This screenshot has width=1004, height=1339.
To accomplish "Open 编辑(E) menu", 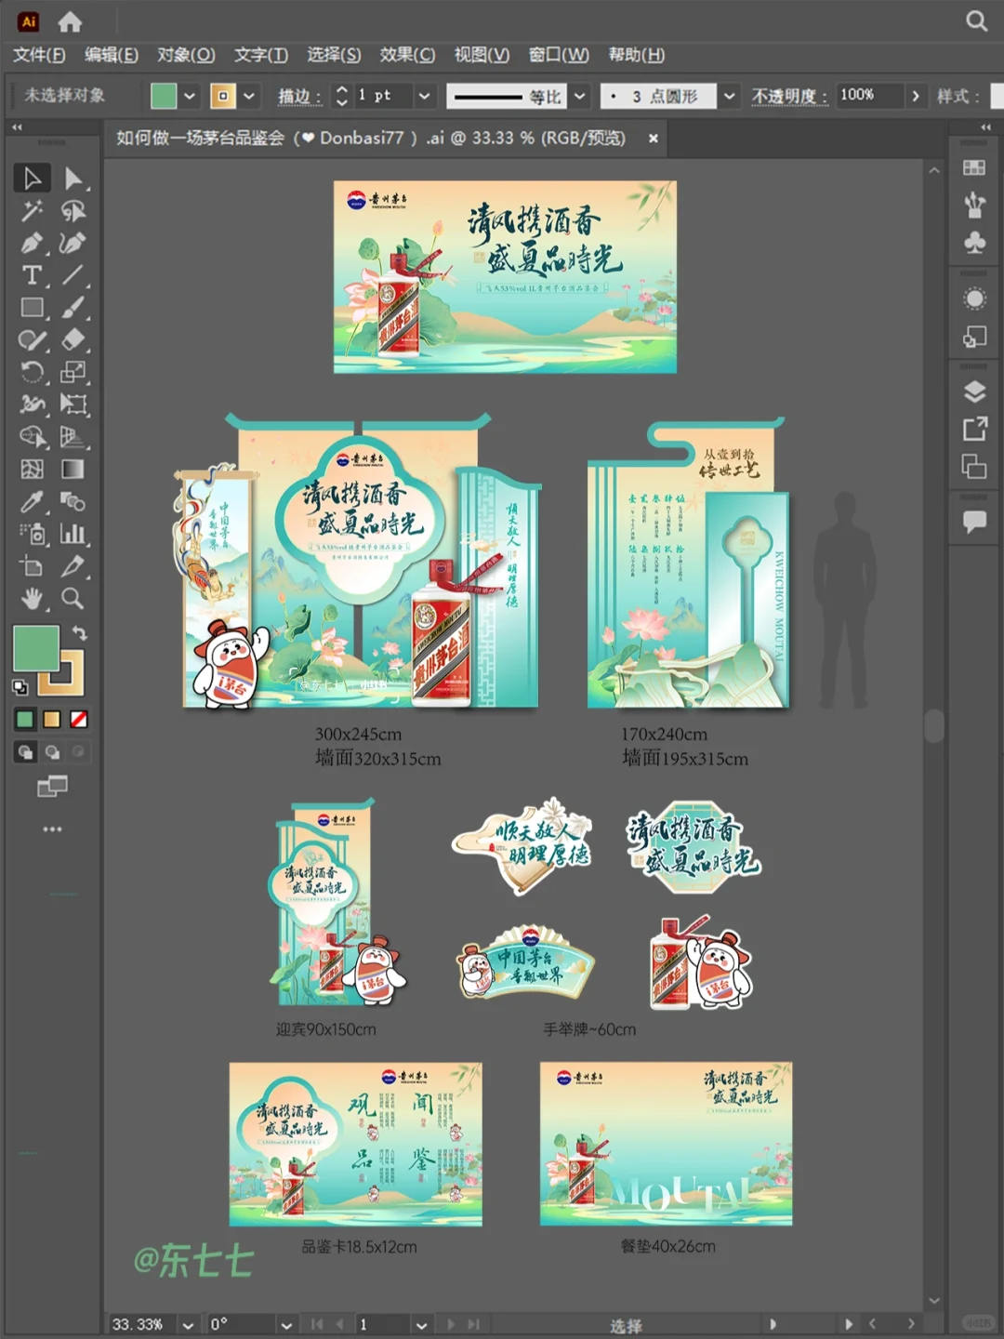I will tap(112, 55).
